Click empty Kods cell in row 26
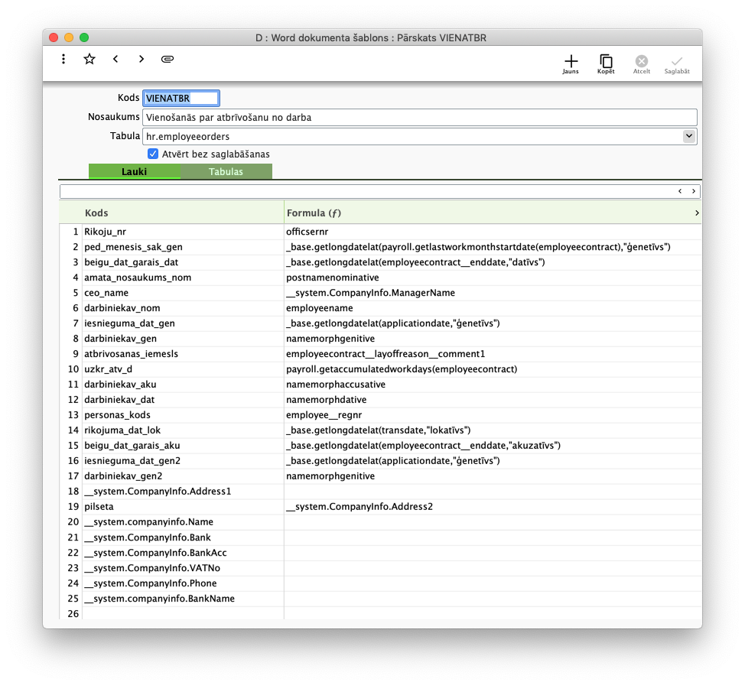745x685 pixels. tap(183, 613)
